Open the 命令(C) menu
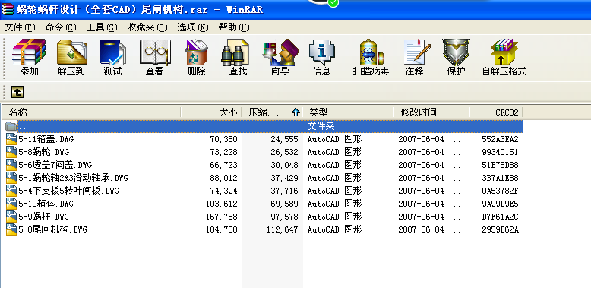 (x=61, y=27)
